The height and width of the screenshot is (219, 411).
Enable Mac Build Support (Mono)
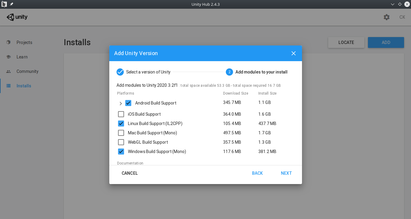tap(121, 133)
